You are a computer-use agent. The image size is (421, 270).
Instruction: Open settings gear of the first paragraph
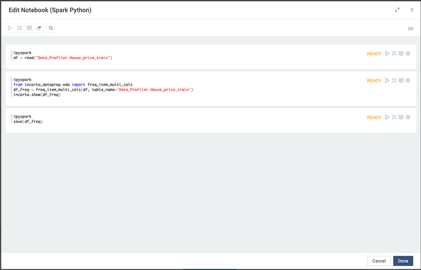[408, 54]
